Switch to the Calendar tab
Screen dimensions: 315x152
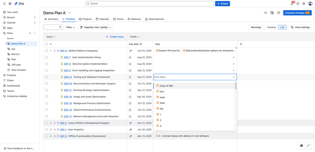pyautogui.click(x=102, y=19)
